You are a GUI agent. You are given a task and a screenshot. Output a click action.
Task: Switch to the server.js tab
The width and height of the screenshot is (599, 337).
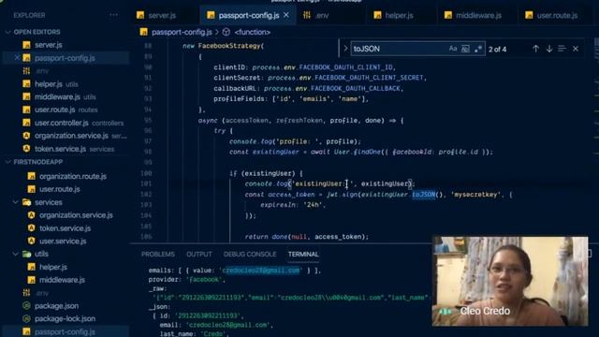click(x=162, y=15)
